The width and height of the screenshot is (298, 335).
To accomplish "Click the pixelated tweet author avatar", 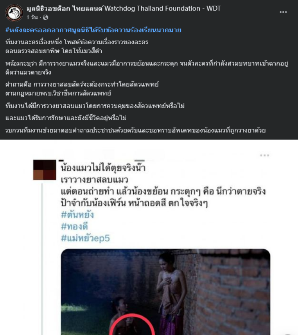I will coord(44,170).
